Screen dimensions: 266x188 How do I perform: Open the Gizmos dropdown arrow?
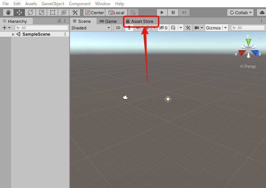225,28
